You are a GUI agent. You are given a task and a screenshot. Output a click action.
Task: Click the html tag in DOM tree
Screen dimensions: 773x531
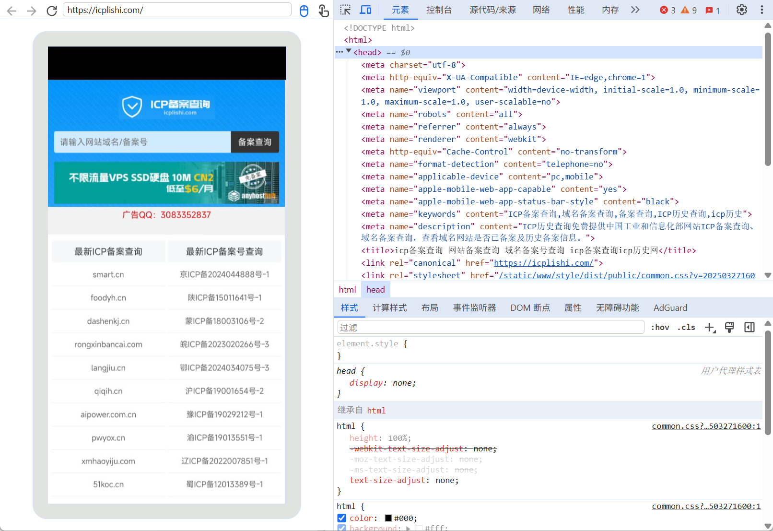(358, 40)
